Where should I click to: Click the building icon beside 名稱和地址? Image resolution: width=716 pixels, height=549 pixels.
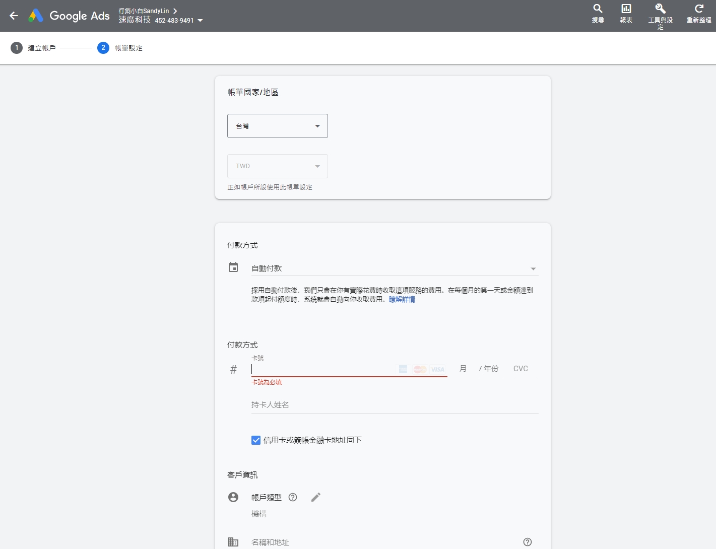(233, 542)
